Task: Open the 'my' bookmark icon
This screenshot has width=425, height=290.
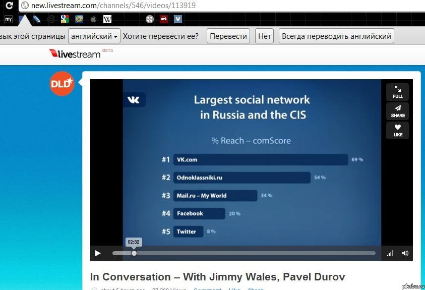Action: [9, 19]
